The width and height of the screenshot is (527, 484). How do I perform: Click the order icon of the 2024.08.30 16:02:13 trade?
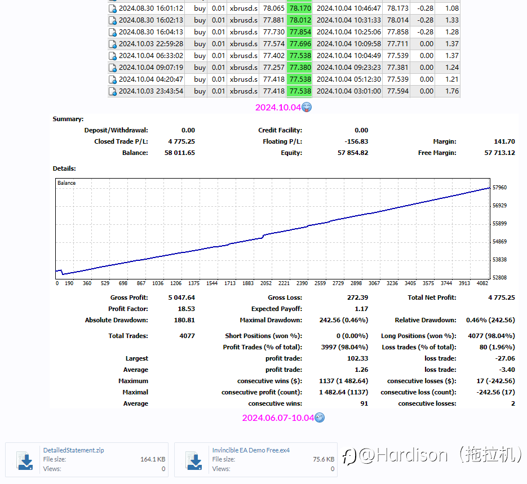(x=113, y=20)
